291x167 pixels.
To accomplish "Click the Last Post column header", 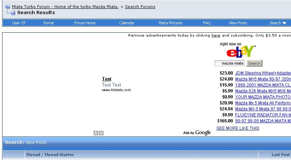I will click(275, 155).
